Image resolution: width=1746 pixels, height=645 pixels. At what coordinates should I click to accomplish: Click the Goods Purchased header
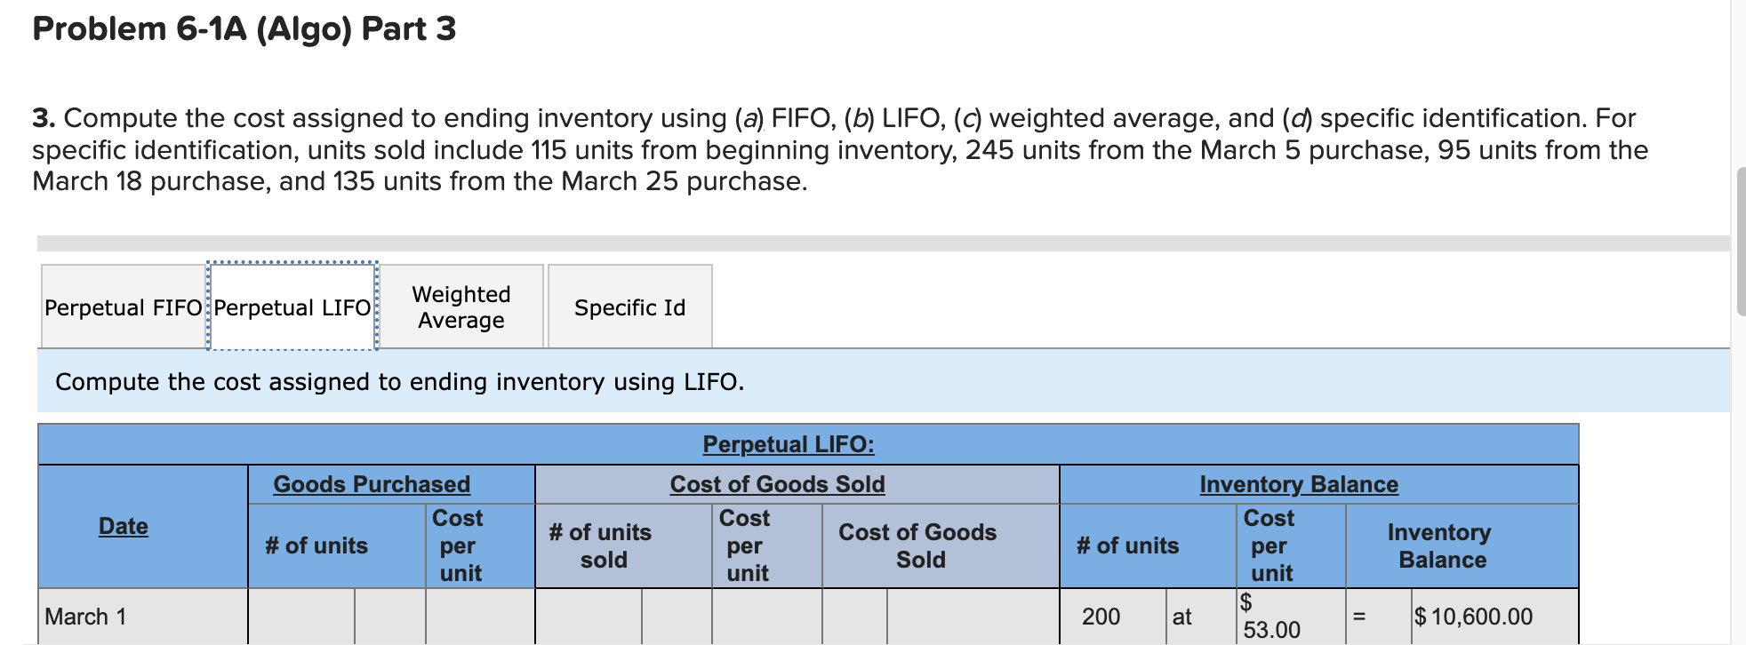click(372, 484)
